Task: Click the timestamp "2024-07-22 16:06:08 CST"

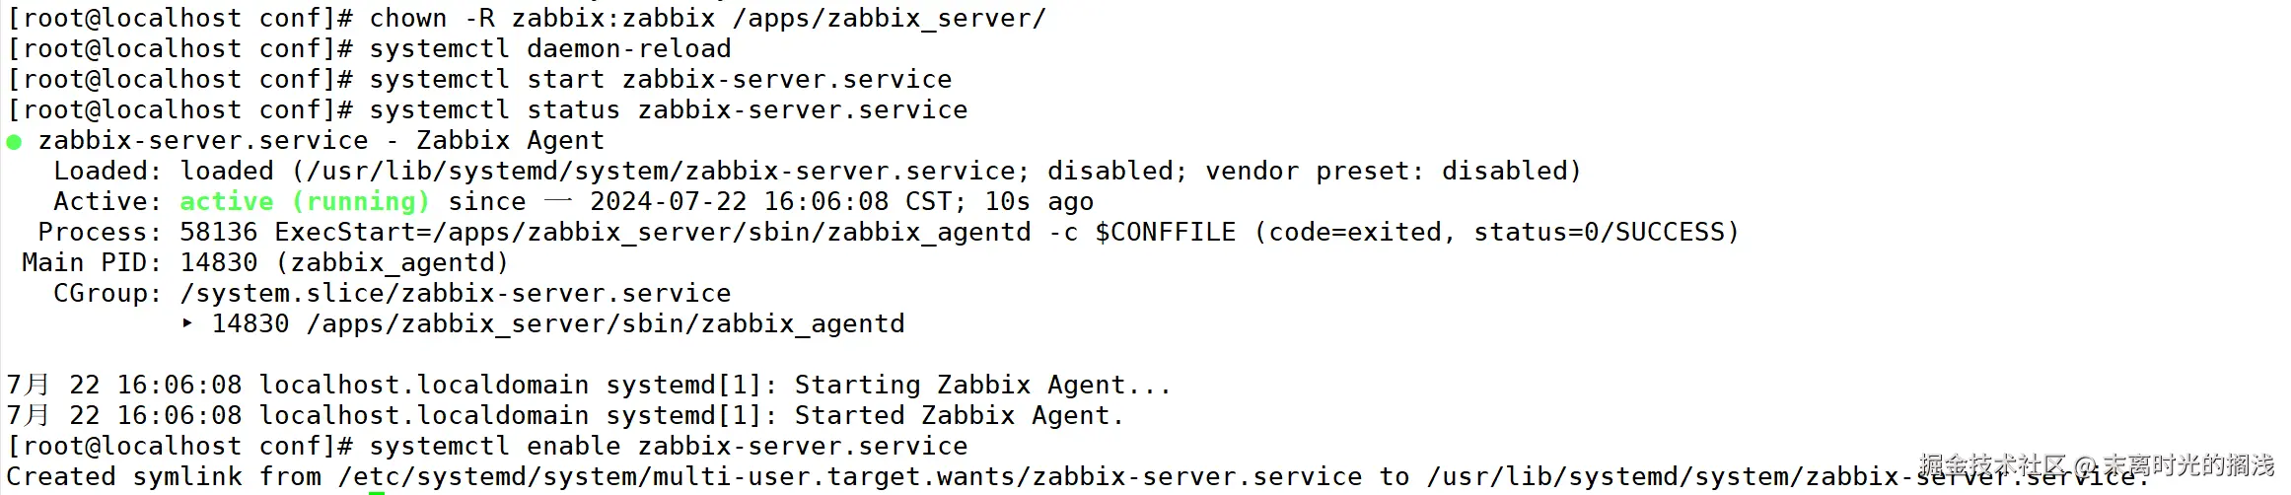Action: point(769,202)
